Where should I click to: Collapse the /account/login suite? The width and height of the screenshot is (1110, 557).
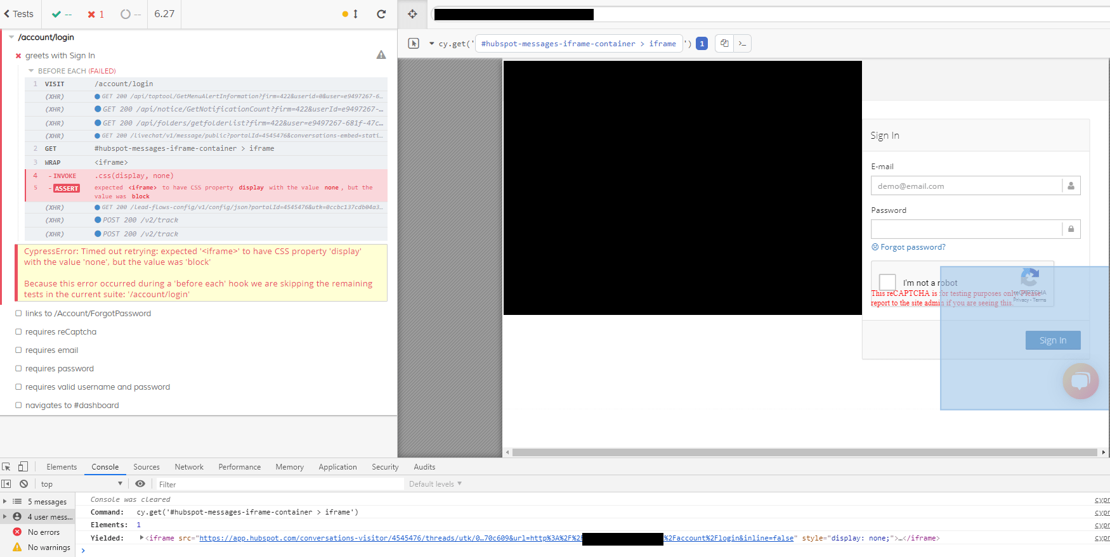pos(11,37)
